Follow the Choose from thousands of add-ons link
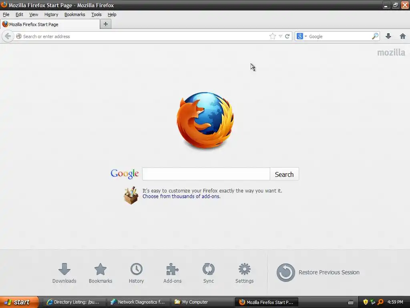The width and height of the screenshot is (410, 308). pyautogui.click(x=181, y=197)
